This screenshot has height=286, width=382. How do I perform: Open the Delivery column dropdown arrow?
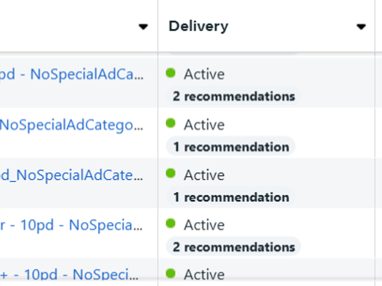(x=361, y=27)
